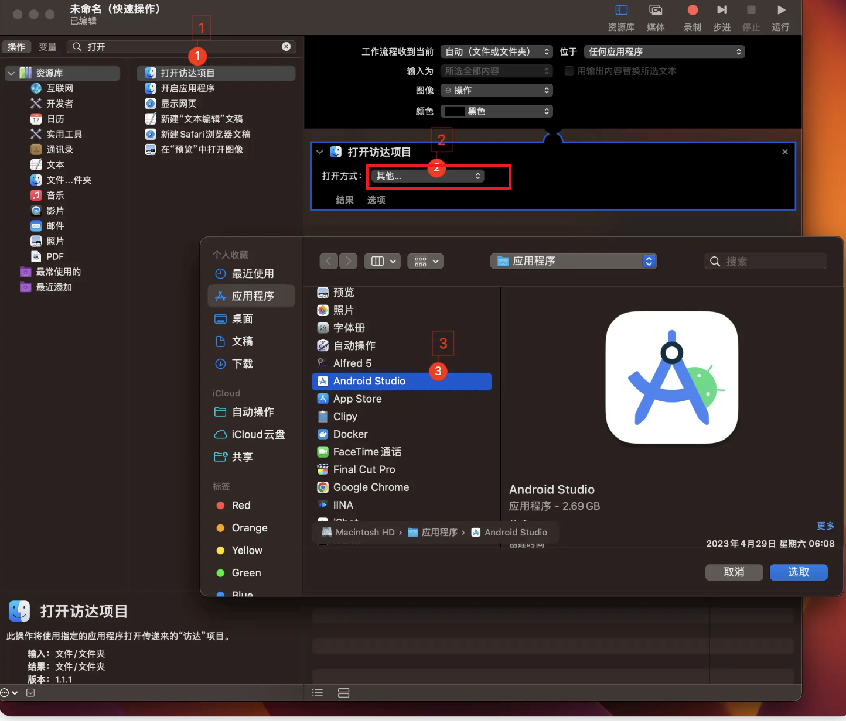Switch to the Actions tab
The height and width of the screenshot is (721, 846).
[x=16, y=47]
